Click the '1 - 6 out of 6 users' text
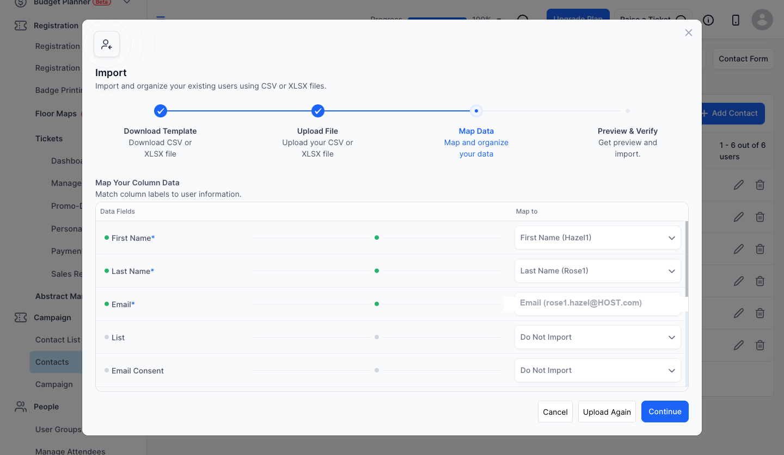The image size is (784, 455). pyautogui.click(x=743, y=151)
